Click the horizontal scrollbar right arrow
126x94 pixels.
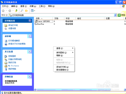point(125,90)
